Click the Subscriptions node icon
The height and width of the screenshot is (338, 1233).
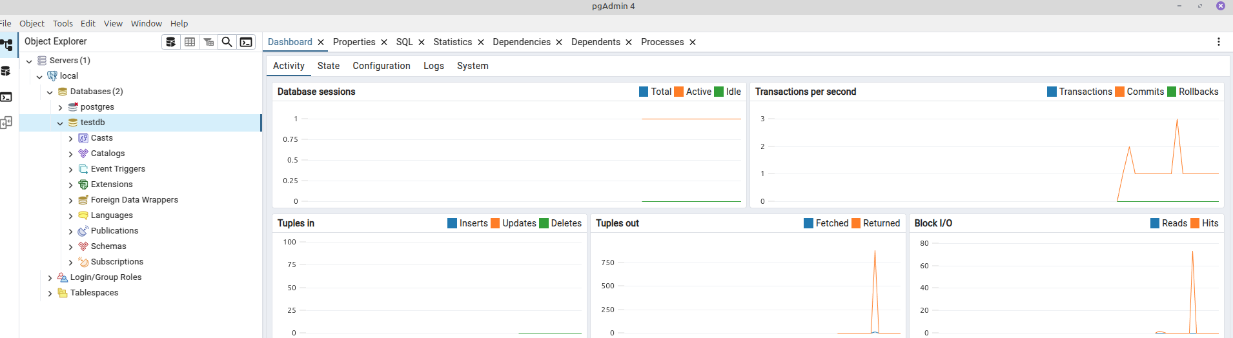click(x=83, y=262)
